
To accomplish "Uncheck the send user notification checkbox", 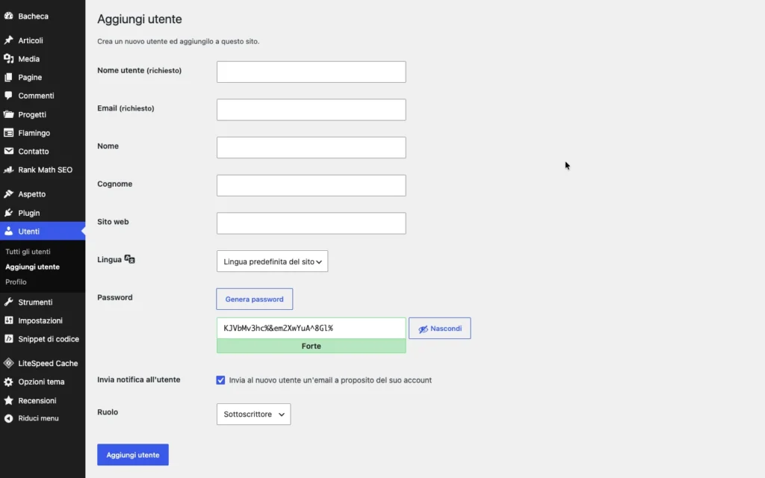I will tap(220, 380).
